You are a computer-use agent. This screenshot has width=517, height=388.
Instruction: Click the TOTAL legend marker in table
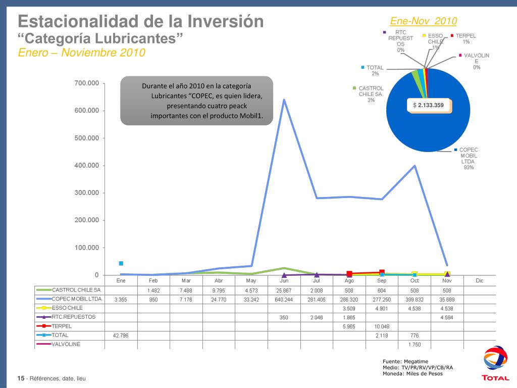tap(43, 335)
